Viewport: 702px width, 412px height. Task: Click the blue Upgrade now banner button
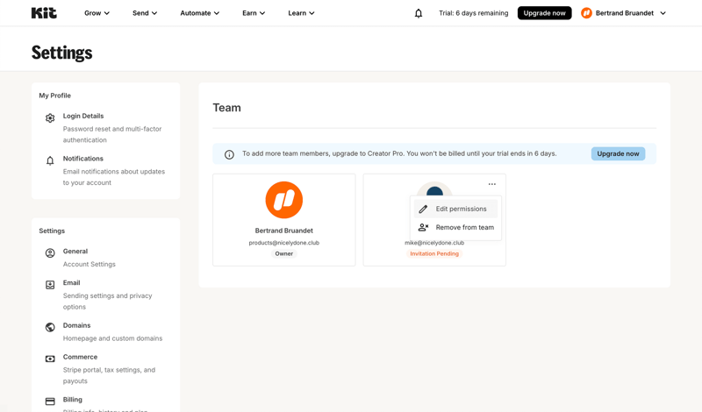pyautogui.click(x=618, y=153)
